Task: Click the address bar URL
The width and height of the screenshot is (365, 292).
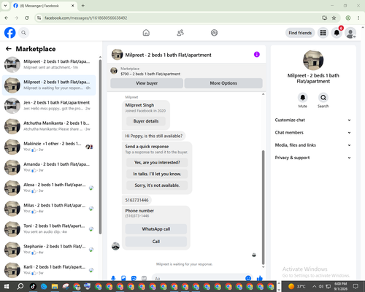Action: tap(85, 18)
